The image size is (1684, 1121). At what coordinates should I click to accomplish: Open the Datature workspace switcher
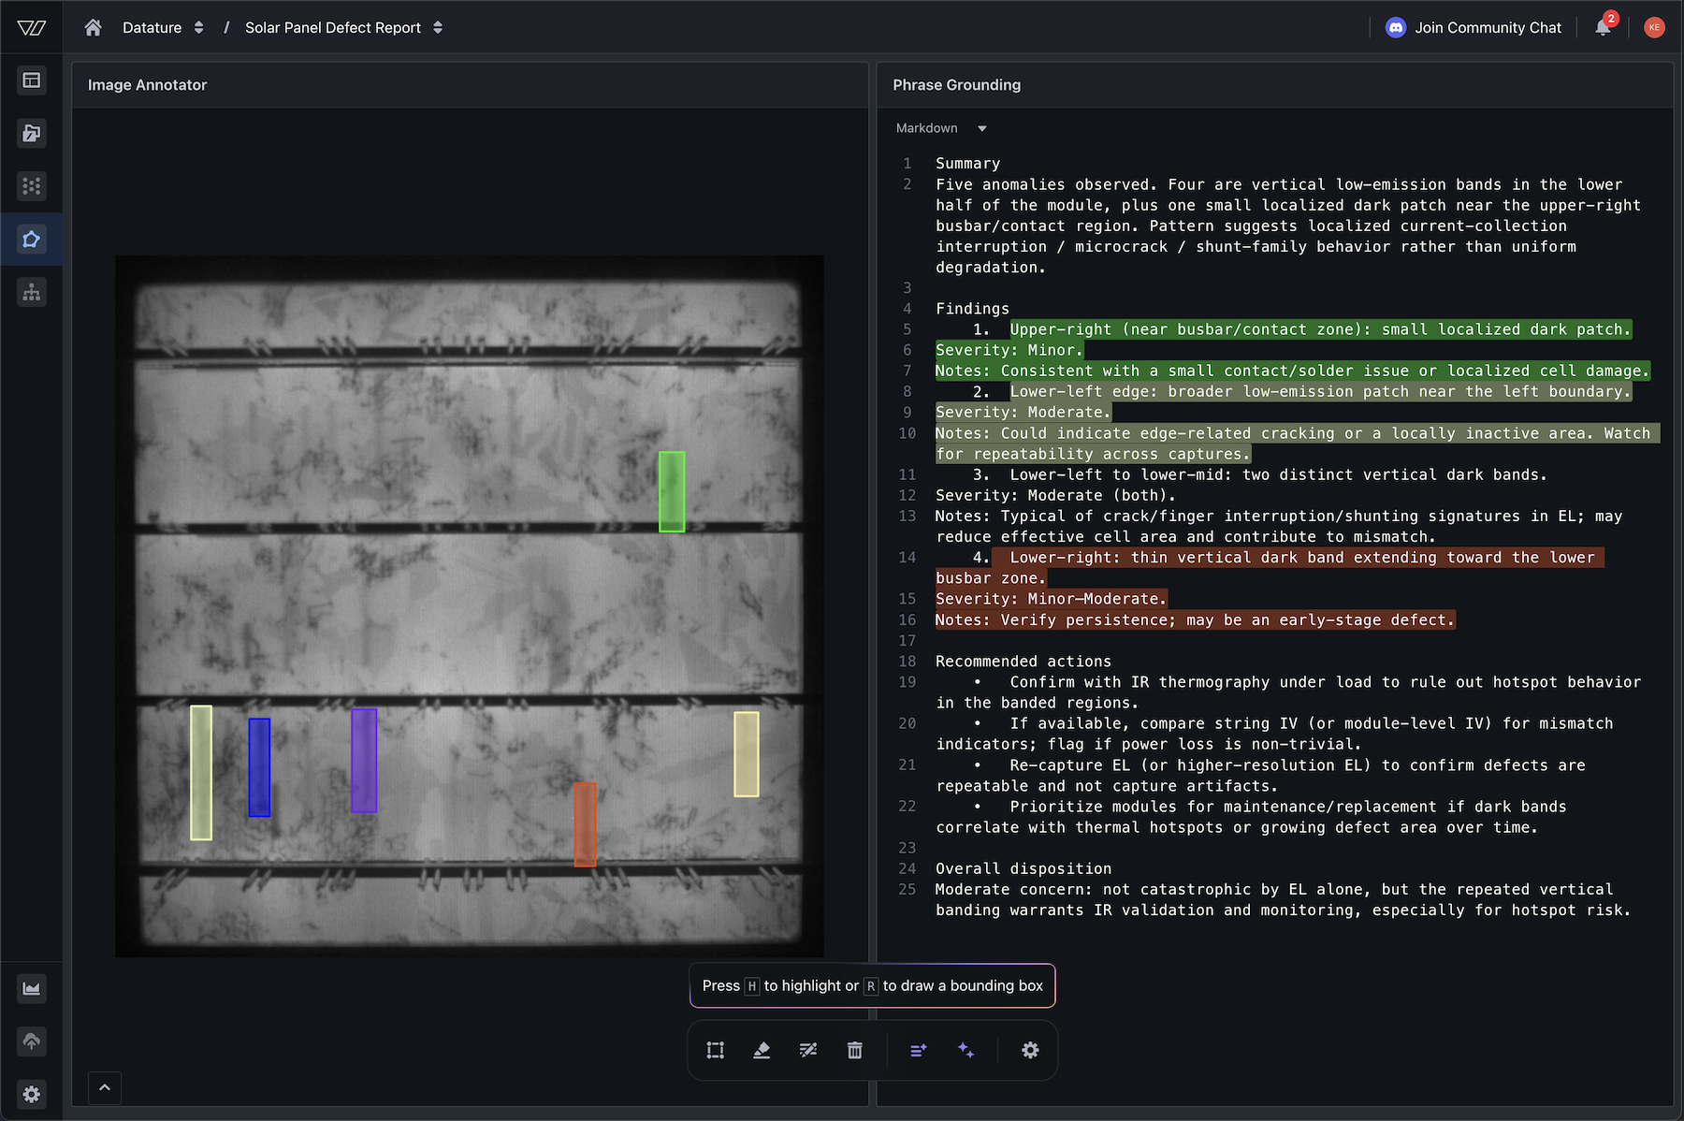[x=164, y=27]
